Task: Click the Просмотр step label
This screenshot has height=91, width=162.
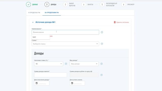Action: [131, 5]
